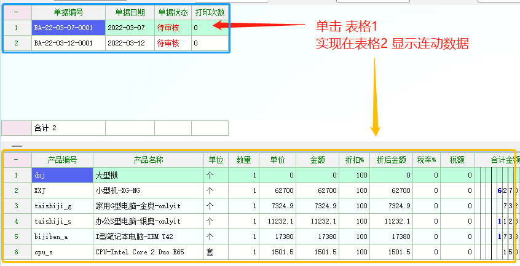Sort by the 产品名称 column header

pyautogui.click(x=148, y=160)
